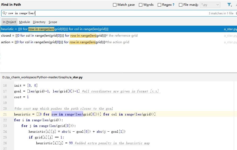Enable the Regex checkbox
Viewport: 237px width, 150px height.
click(159, 5)
